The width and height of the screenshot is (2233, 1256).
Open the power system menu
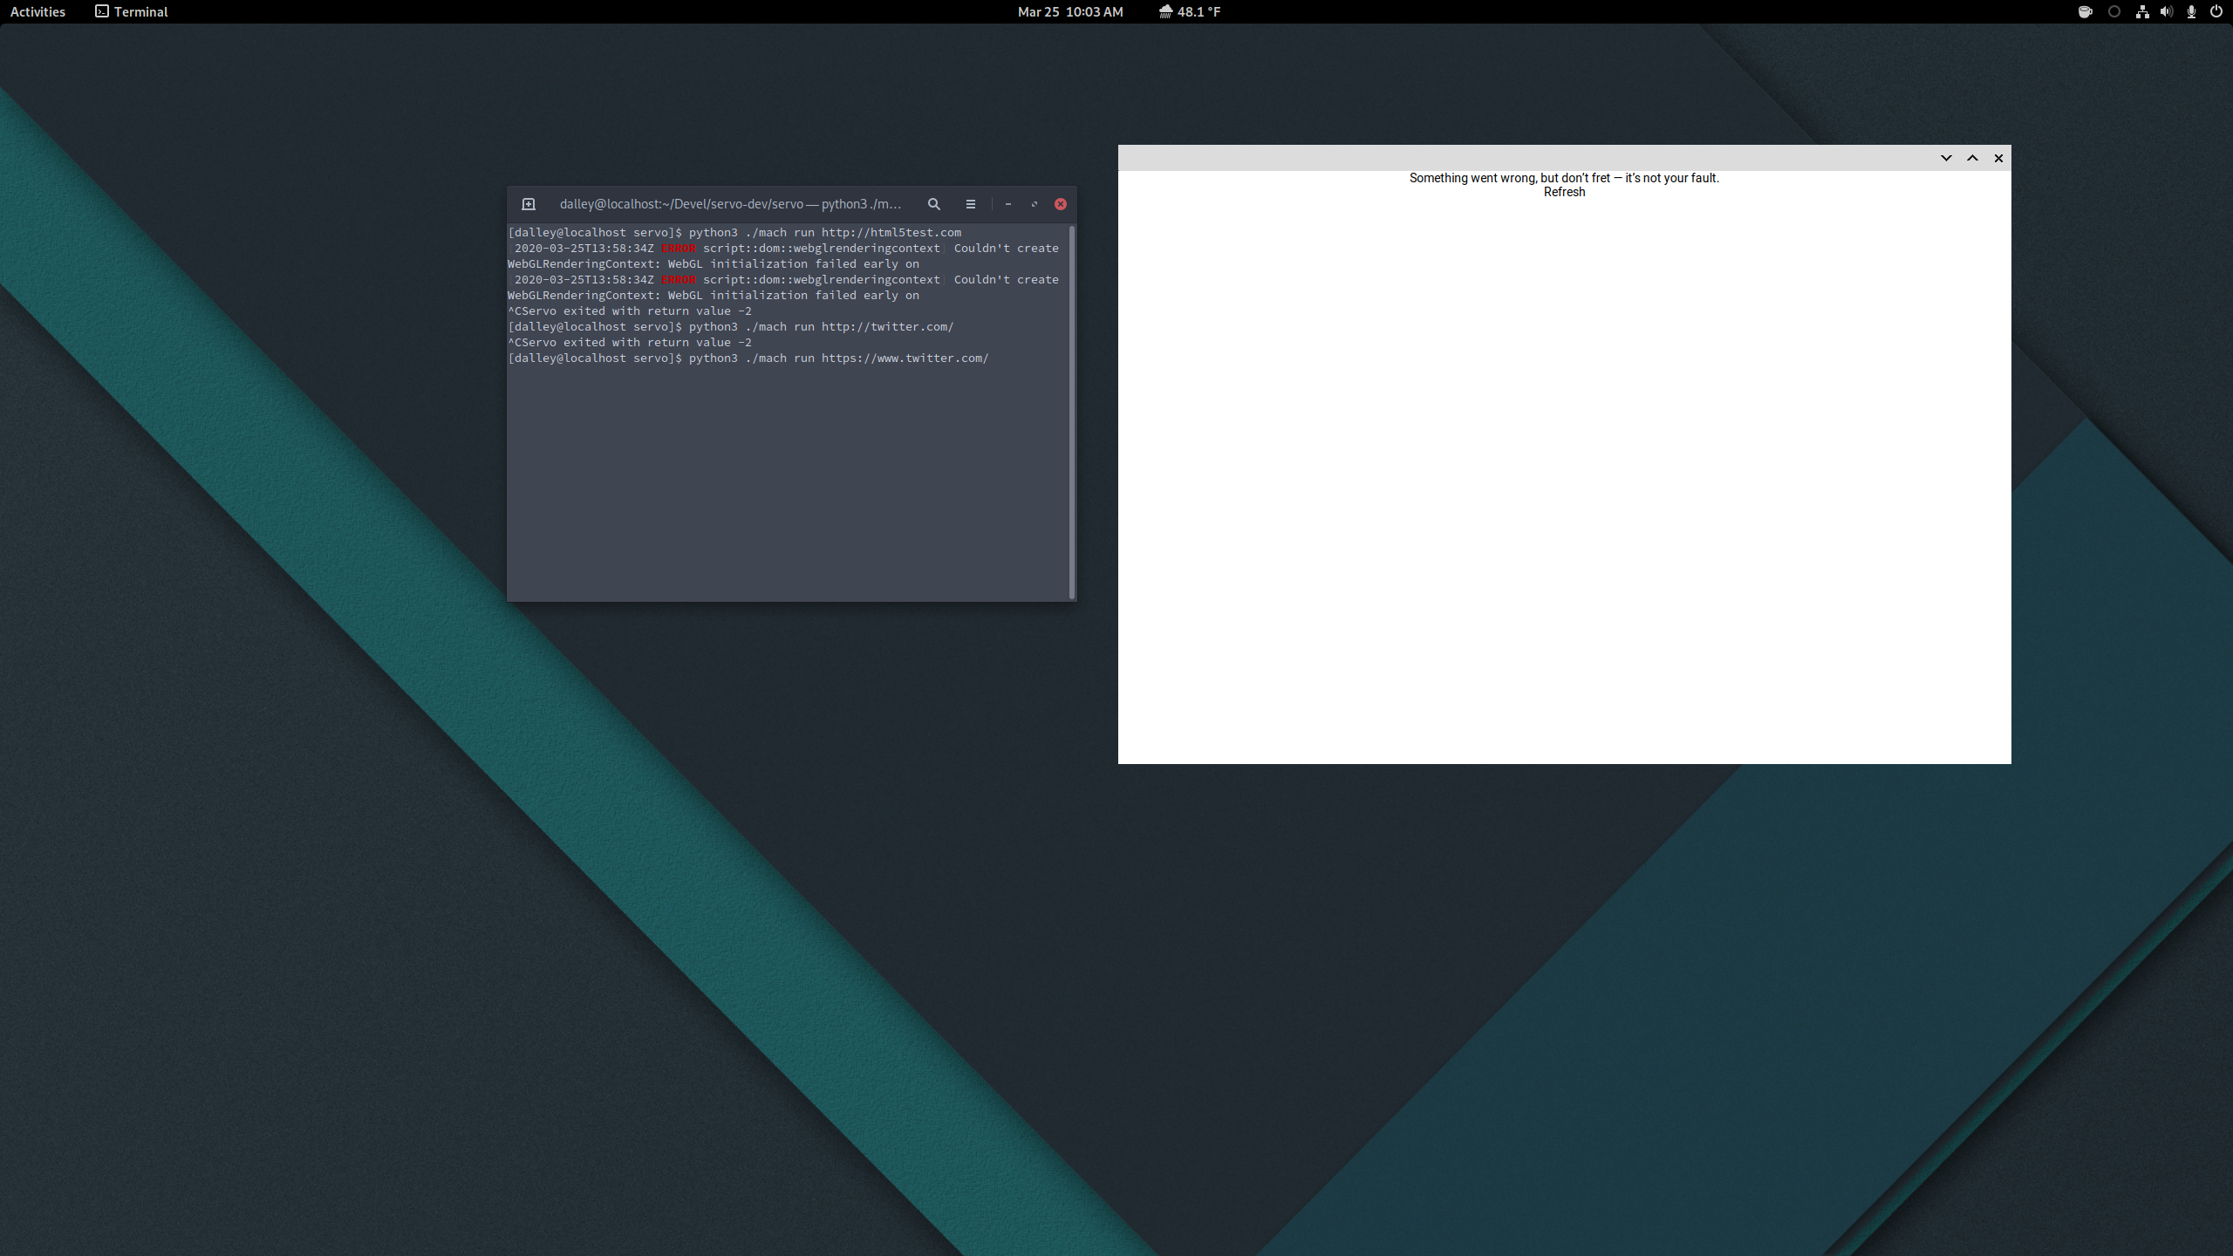coord(2216,12)
